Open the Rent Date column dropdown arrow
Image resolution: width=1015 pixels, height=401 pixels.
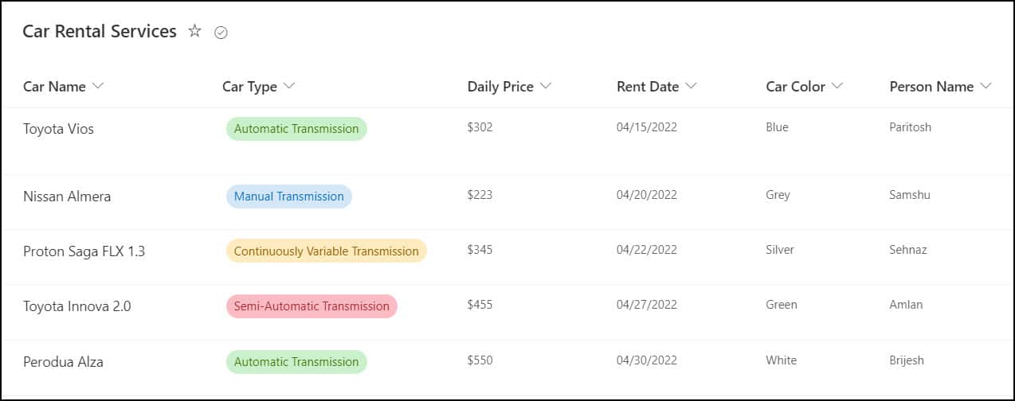point(691,86)
